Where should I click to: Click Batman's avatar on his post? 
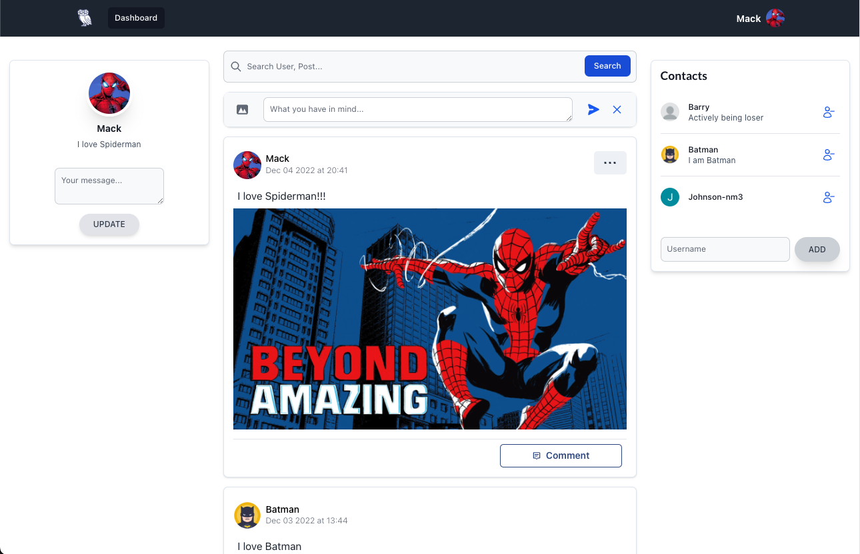247,515
